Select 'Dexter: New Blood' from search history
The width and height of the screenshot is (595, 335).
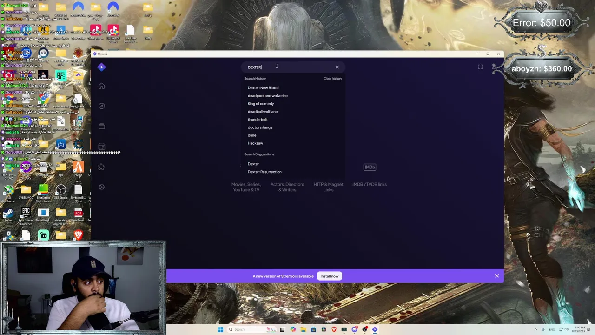(263, 88)
